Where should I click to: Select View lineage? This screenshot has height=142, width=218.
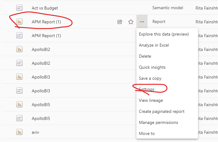(x=151, y=100)
